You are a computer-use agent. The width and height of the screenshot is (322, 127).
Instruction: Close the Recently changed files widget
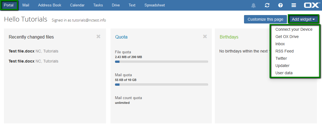98,36
